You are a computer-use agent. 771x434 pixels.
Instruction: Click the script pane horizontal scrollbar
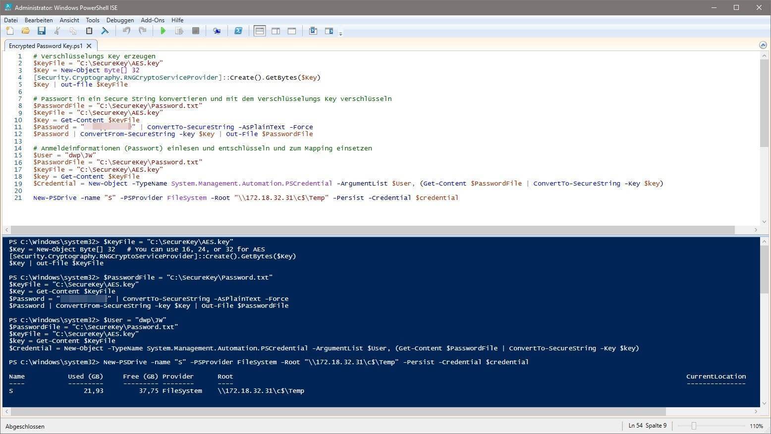pos(372,230)
